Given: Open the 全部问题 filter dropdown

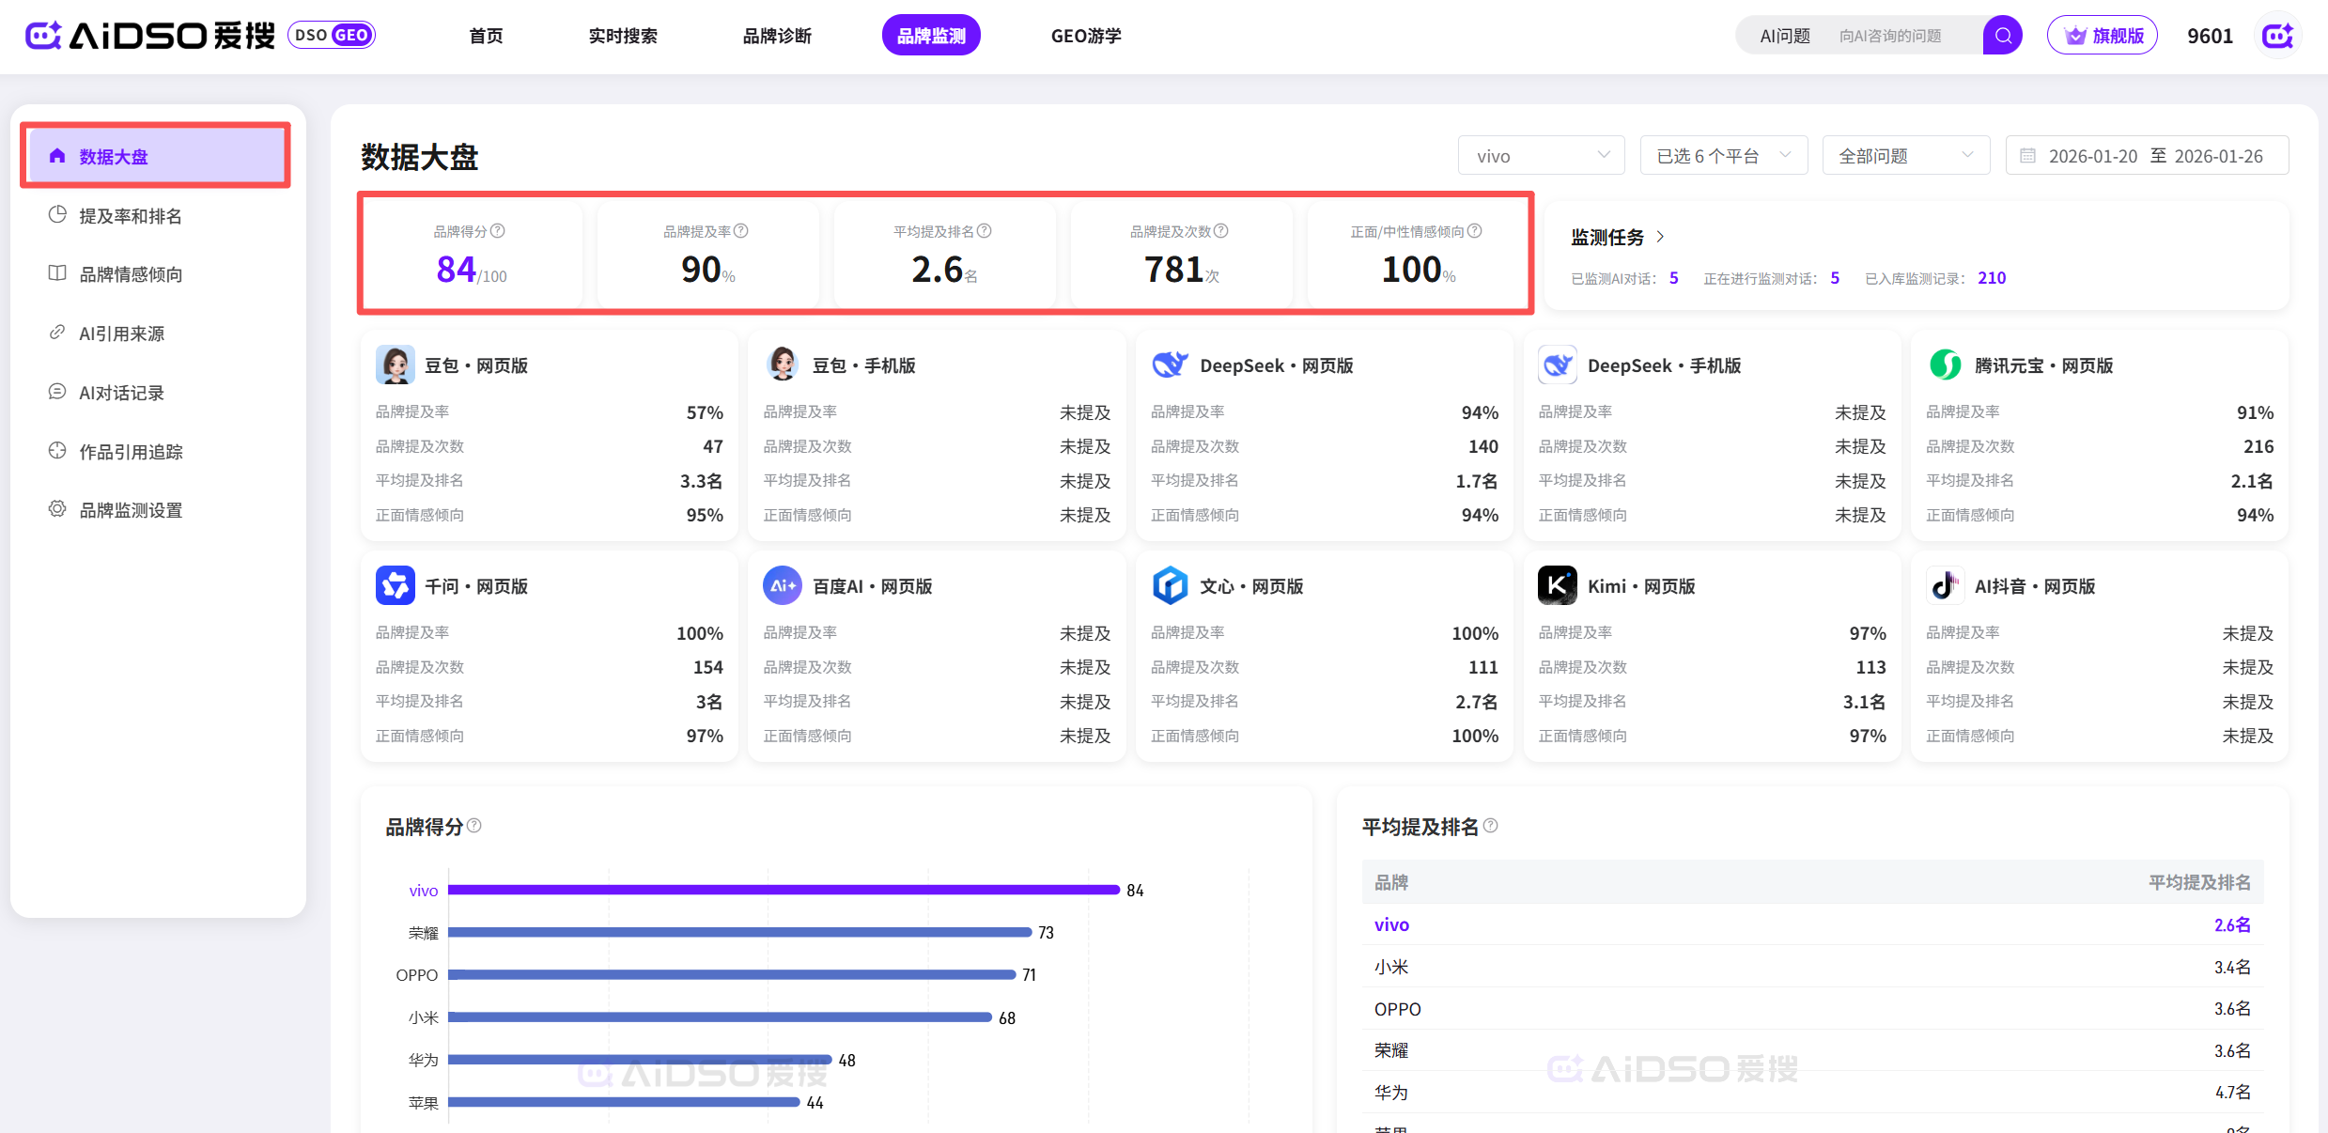Looking at the screenshot, I should click(1905, 156).
